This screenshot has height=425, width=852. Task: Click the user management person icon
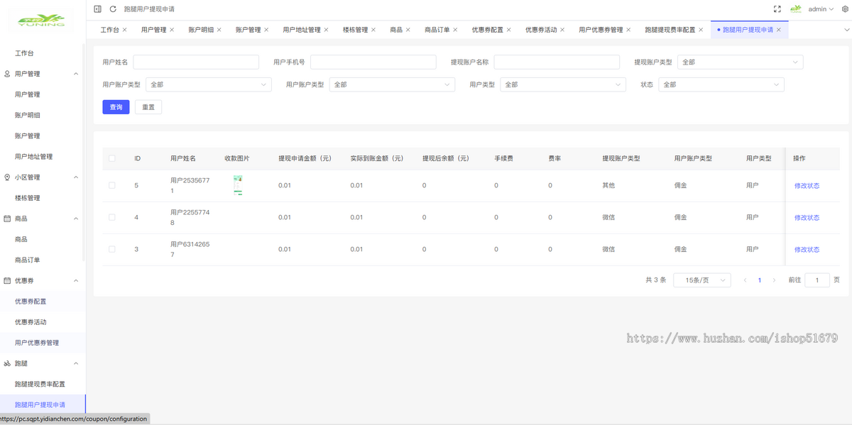[7, 74]
